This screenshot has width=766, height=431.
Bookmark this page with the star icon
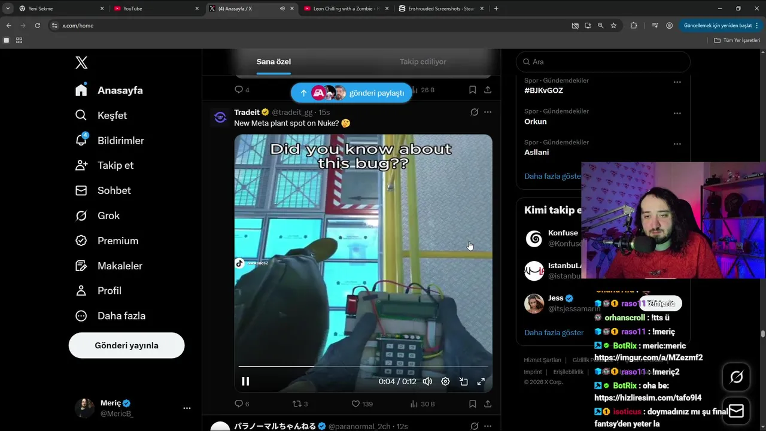click(613, 26)
